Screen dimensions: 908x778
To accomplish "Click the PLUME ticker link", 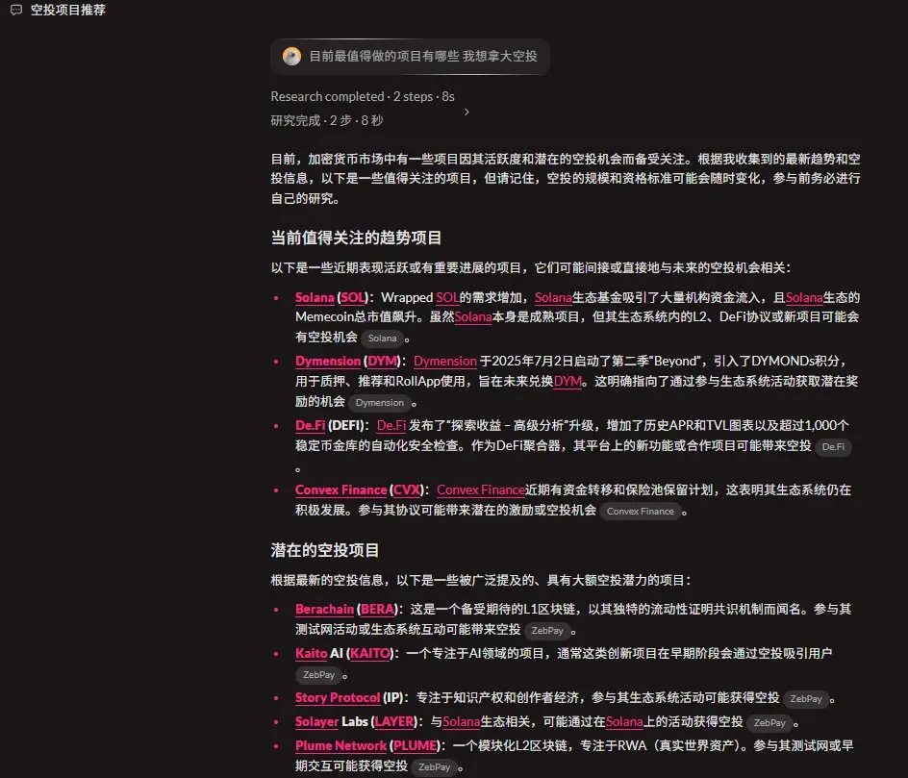I will (x=414, y=745).
